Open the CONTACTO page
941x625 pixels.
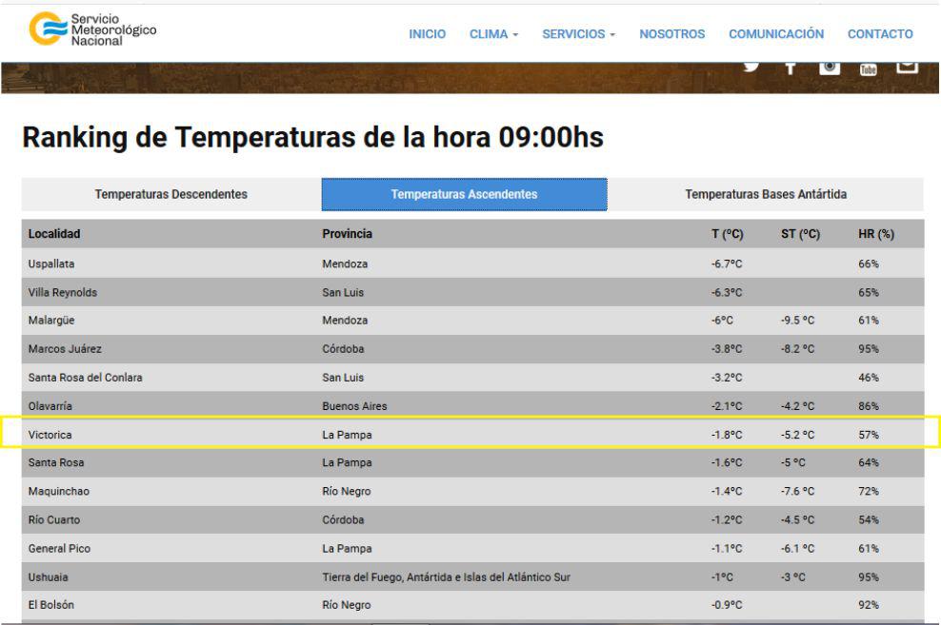(x=880, y=34)
